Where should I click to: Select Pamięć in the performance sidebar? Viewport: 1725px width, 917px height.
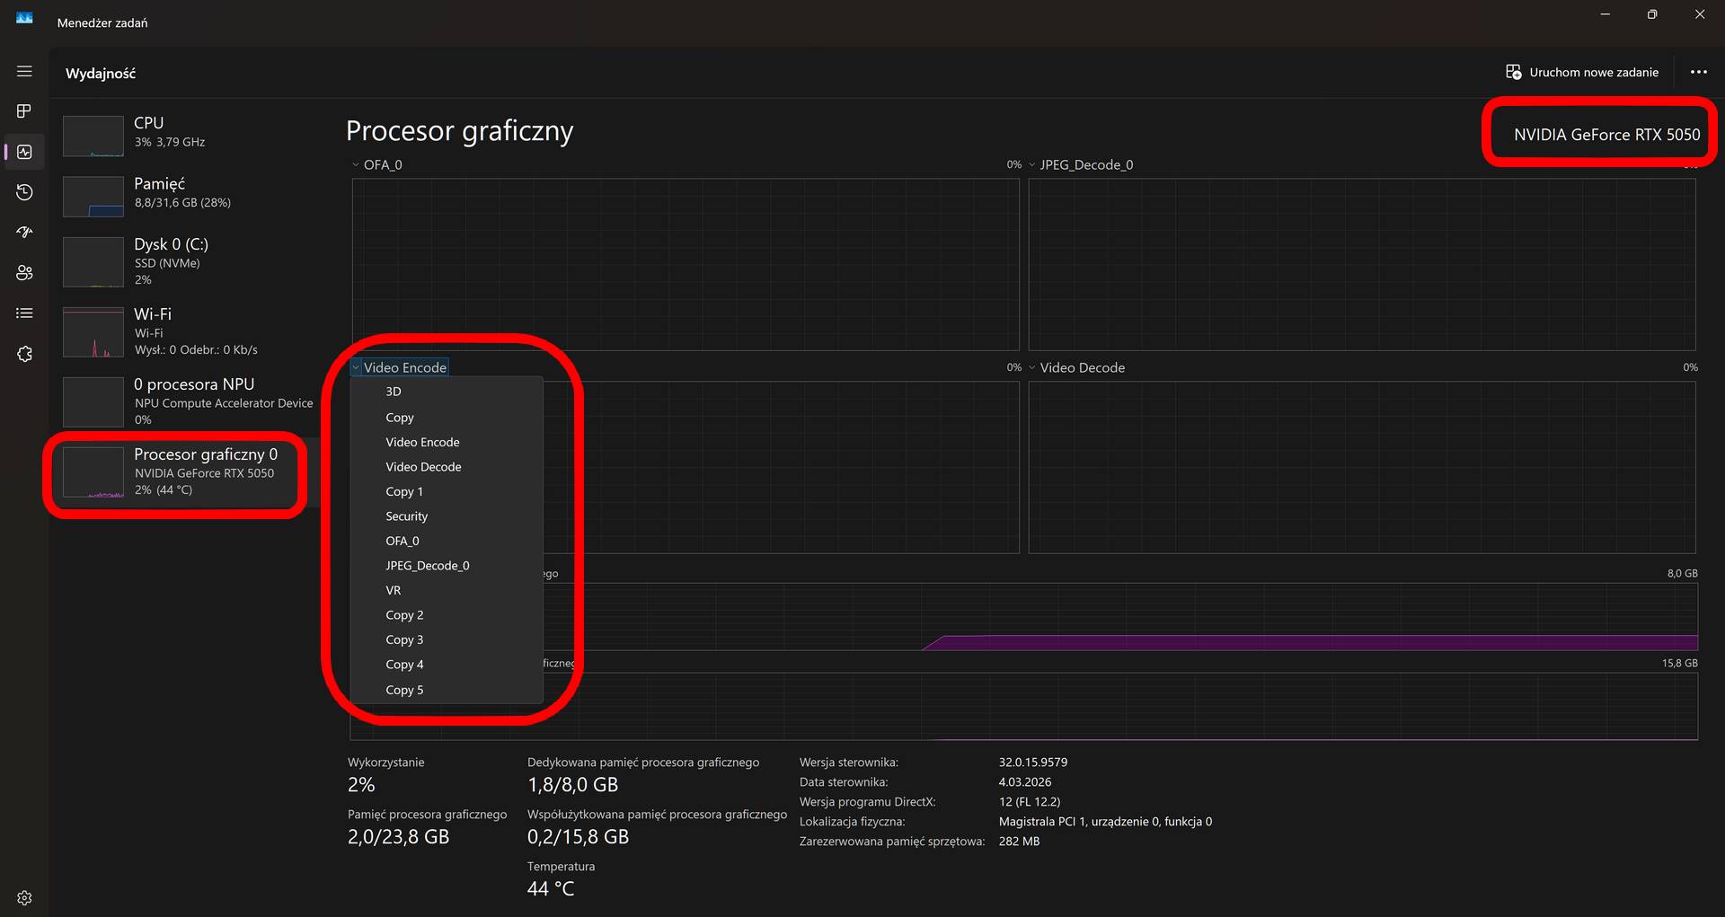(x=184, y=196)
